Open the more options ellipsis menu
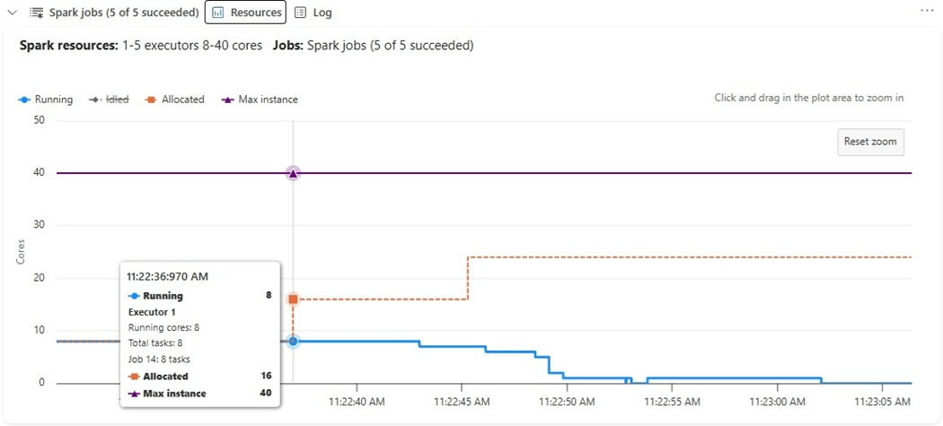The height and width of the screenshot is (426, 943). click(928, 10)
